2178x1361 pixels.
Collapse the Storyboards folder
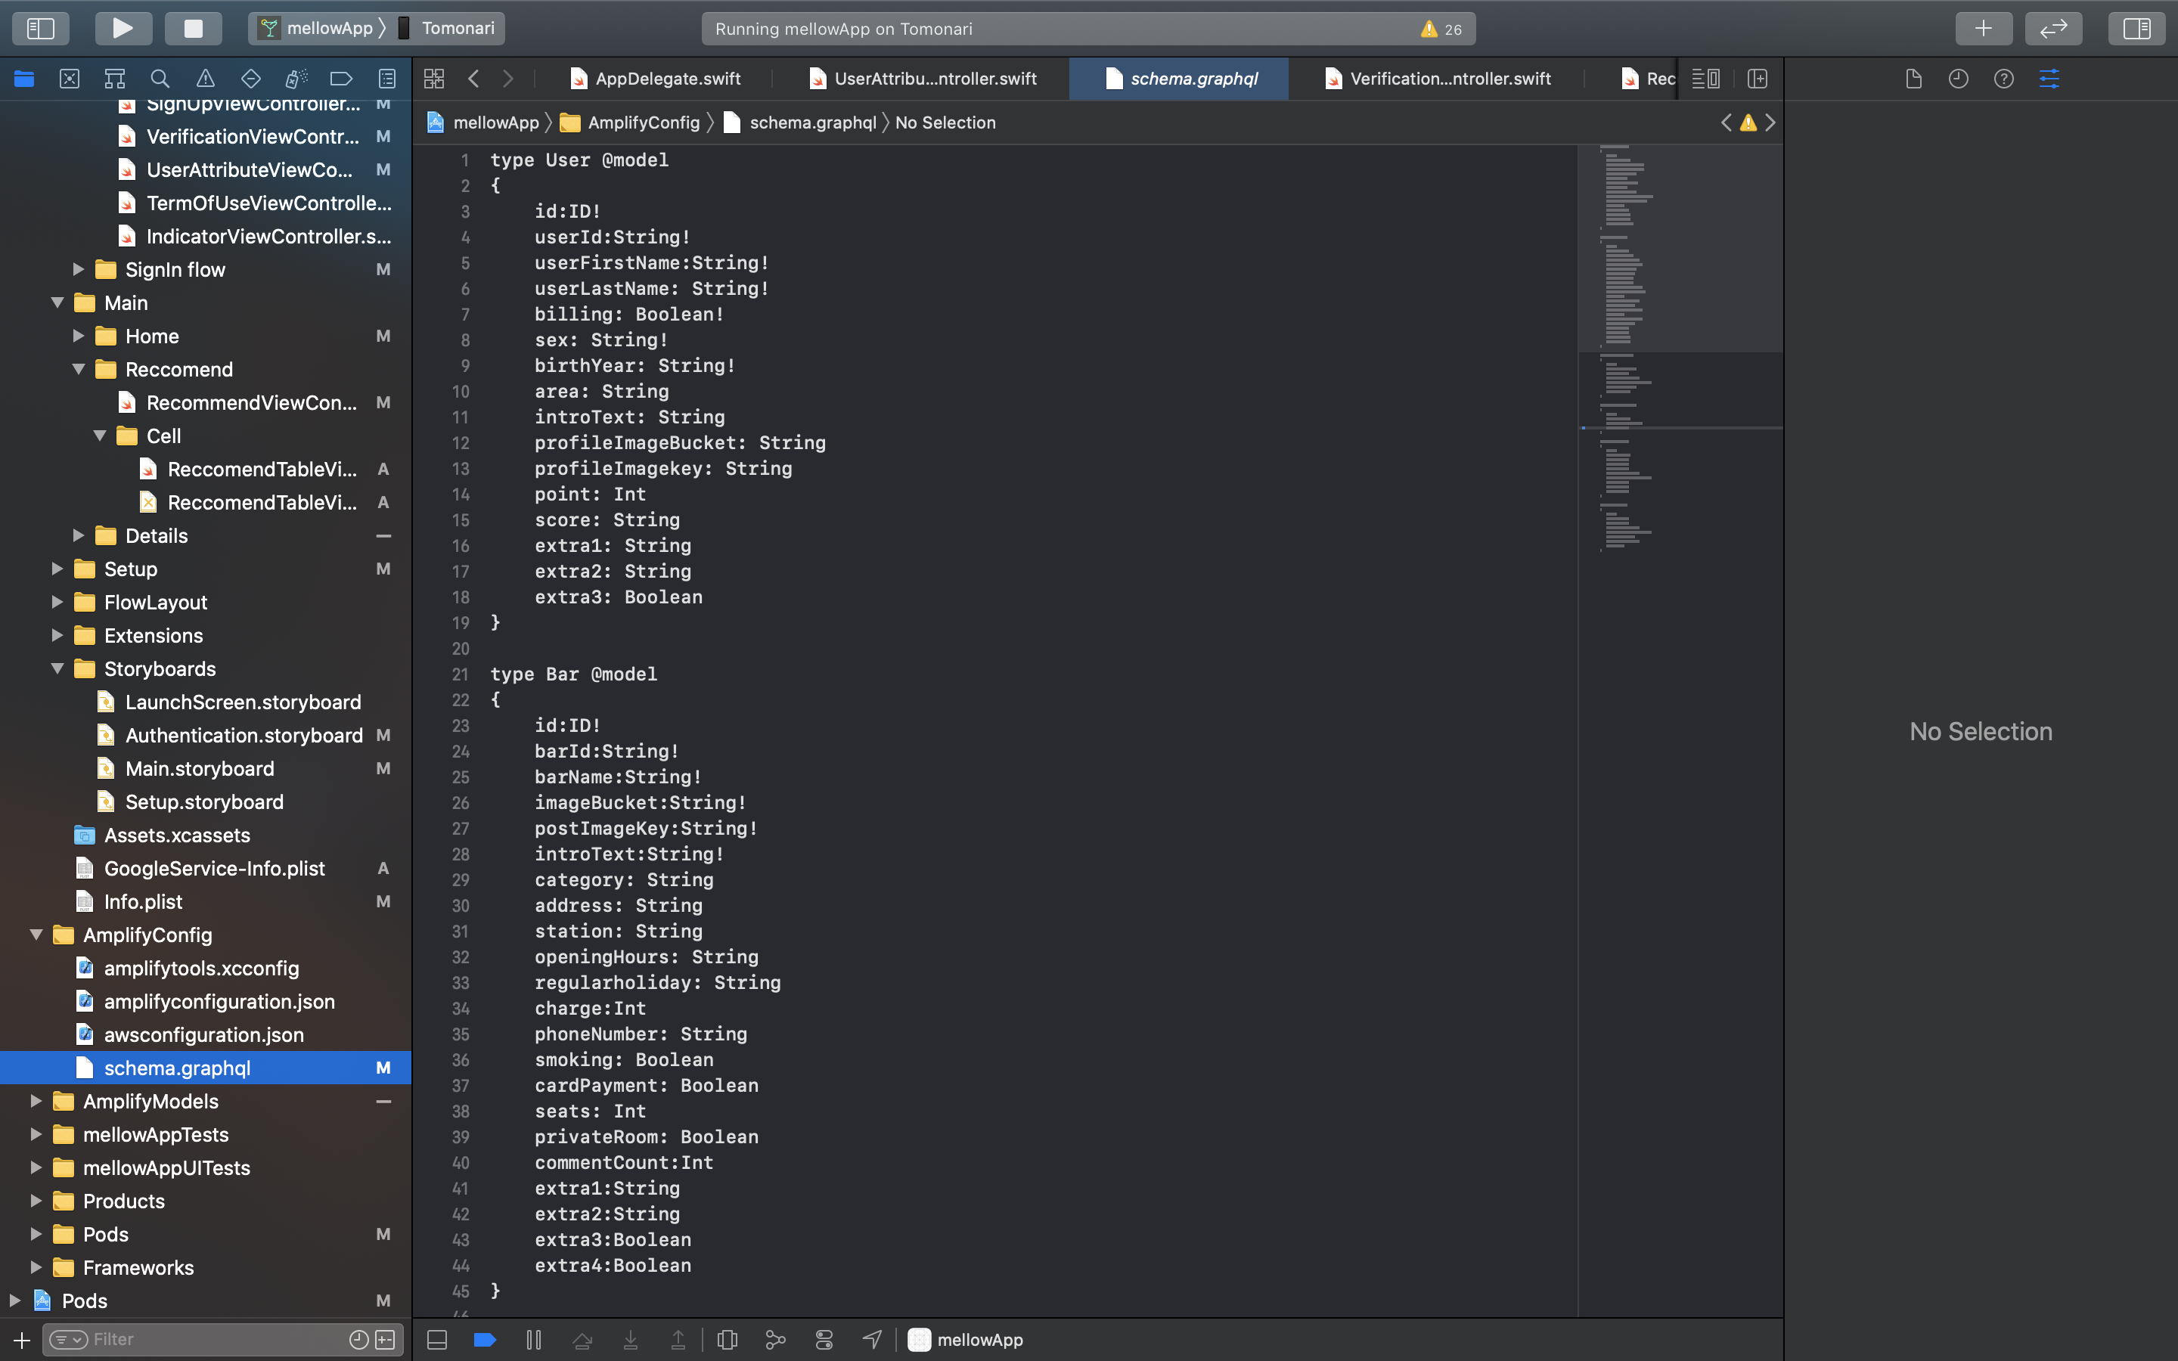pos(57,669)
